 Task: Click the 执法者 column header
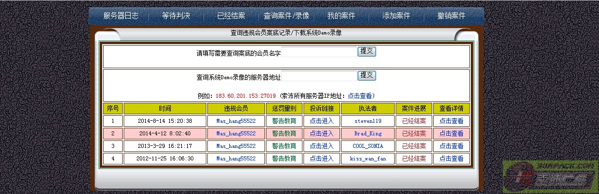pyautogui.click(x=368, y=109)
